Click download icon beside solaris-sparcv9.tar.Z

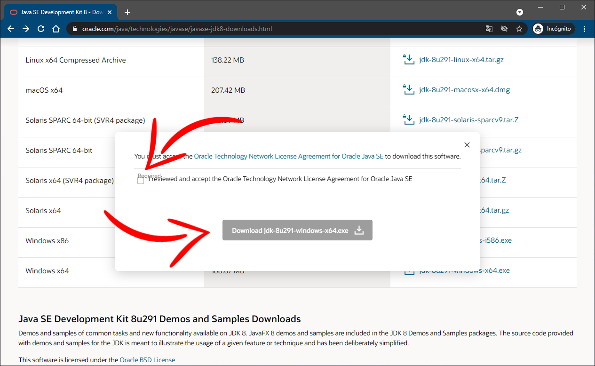pyautogui.click(x=408, y=119)
